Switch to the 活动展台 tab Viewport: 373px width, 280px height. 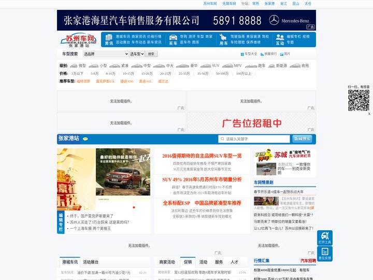coord(90,262)
